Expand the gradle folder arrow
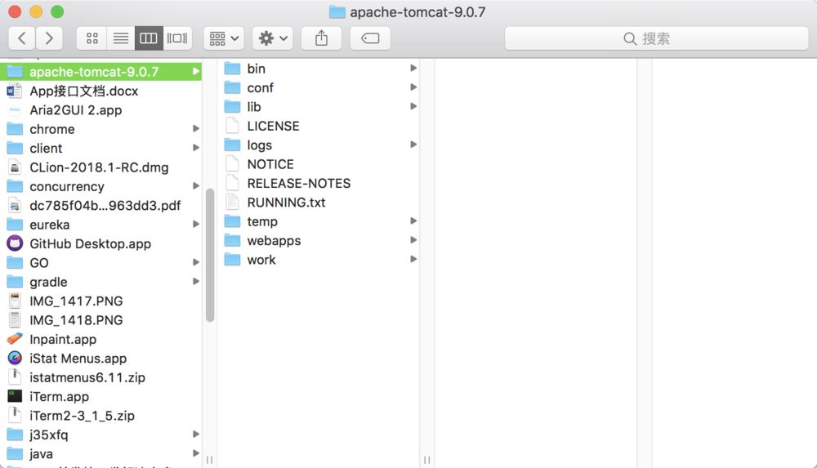The image size is (817, 468). 196,282
